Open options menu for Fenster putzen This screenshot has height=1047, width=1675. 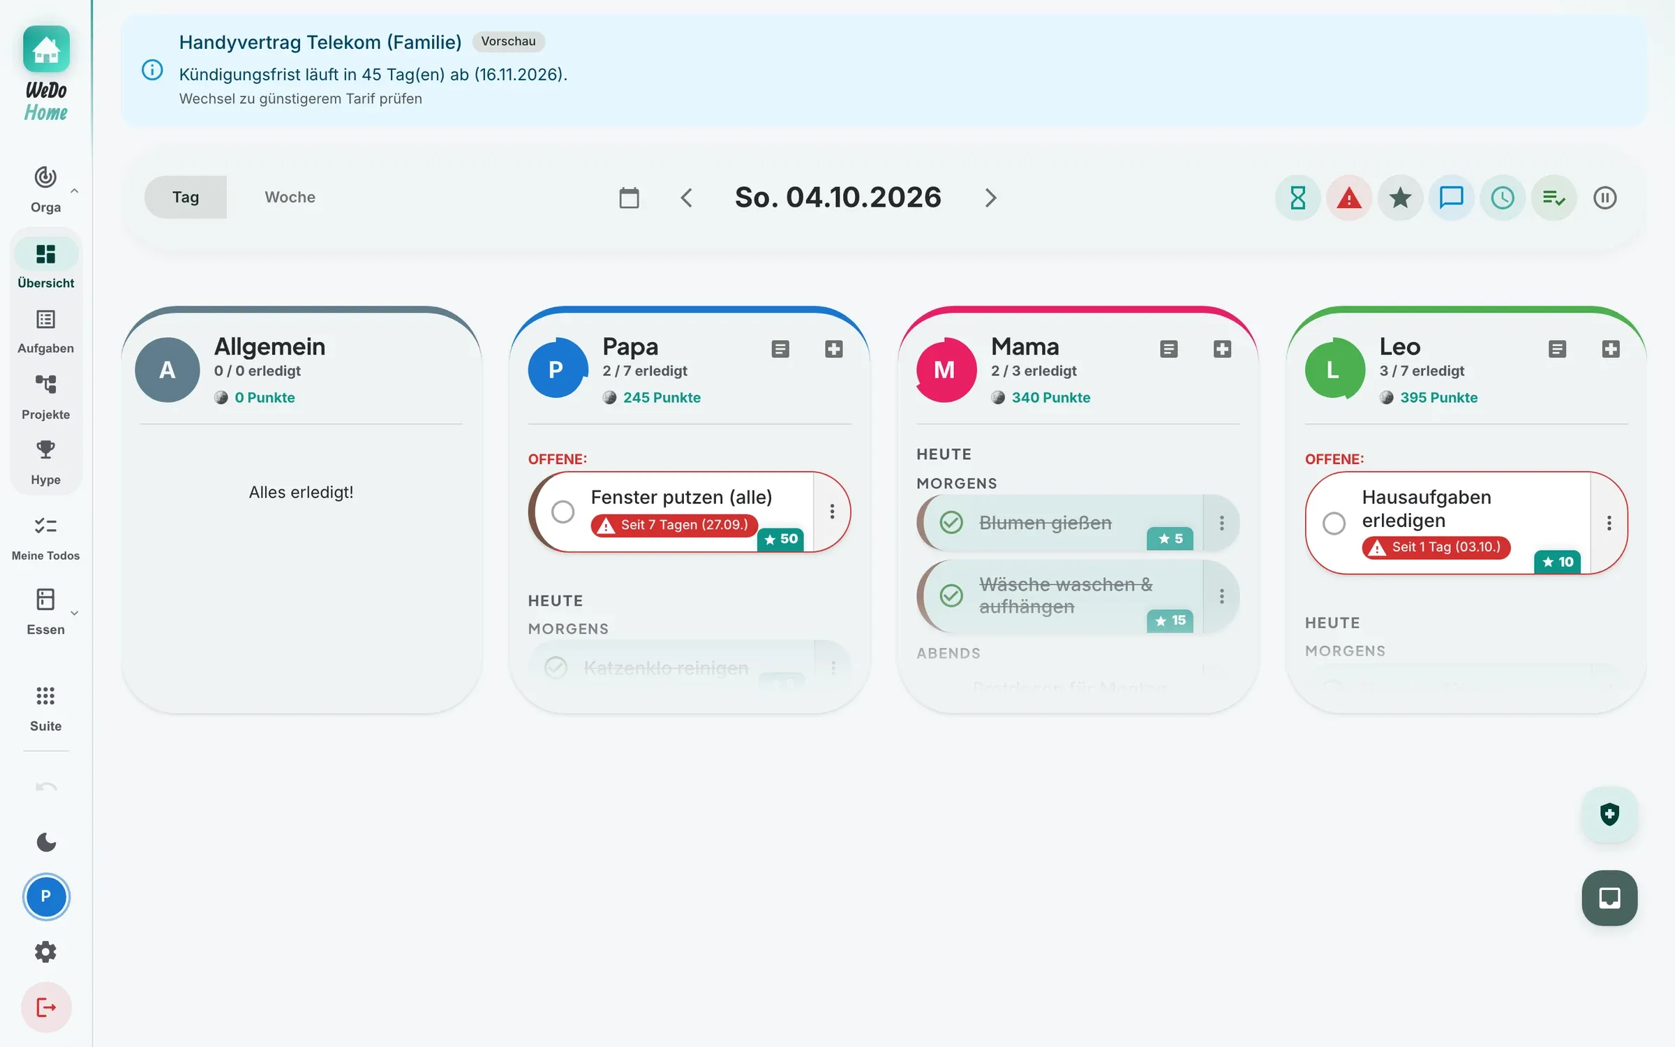pos(832,512)
